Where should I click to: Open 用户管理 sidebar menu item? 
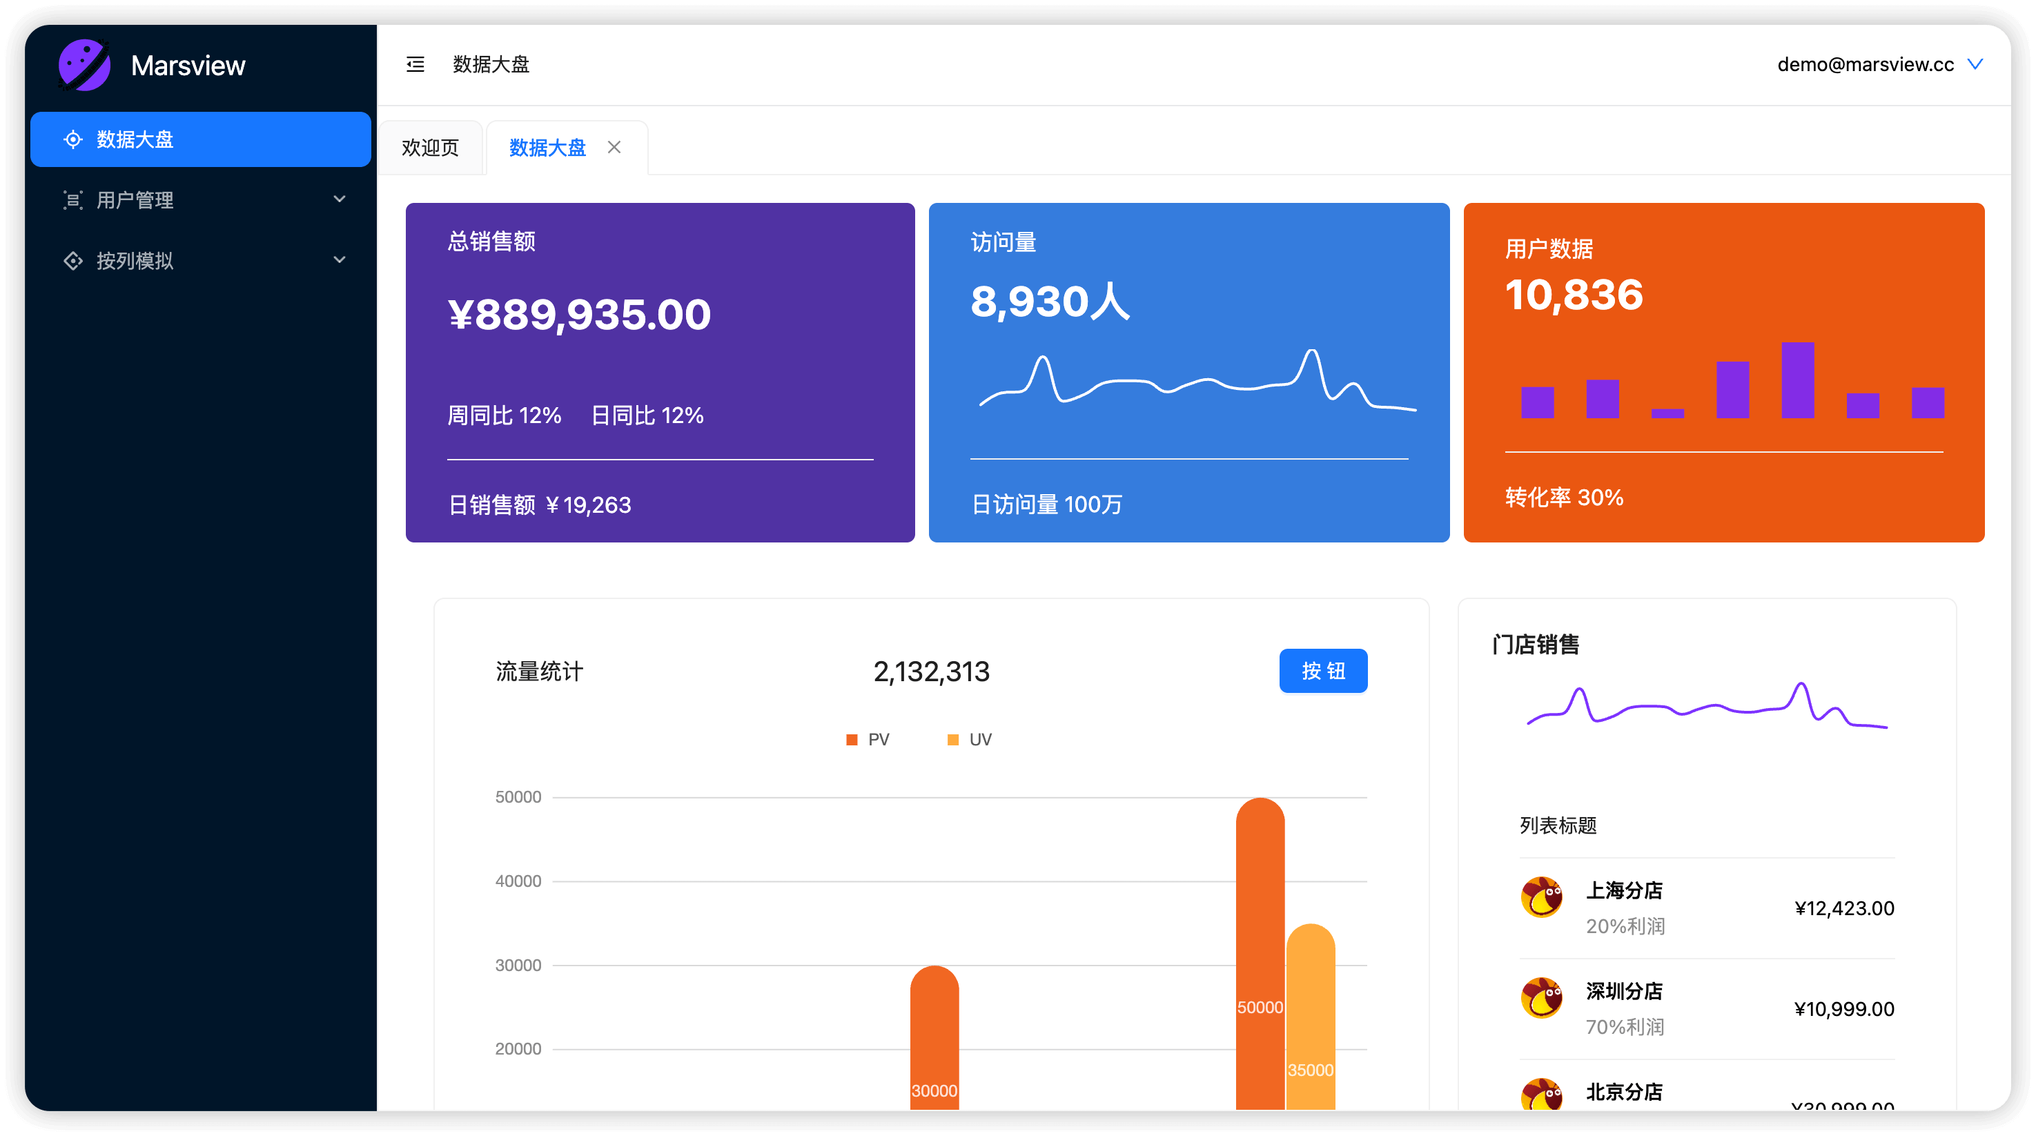(x=201, y=200)
